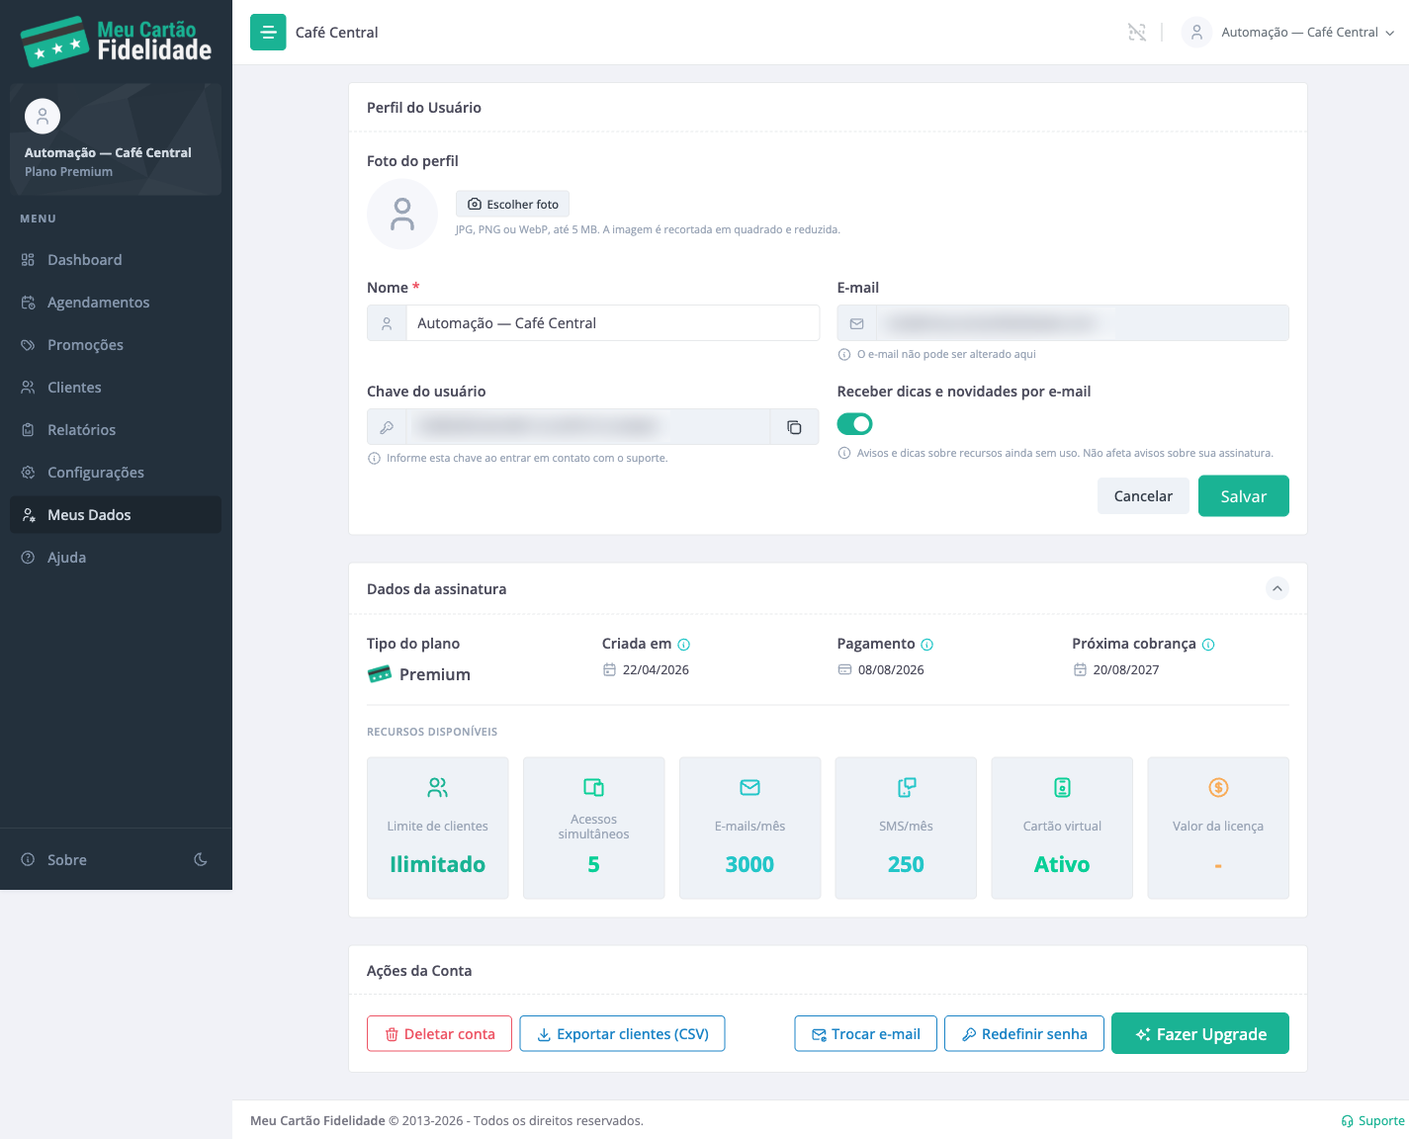Image resolution: width=1409 pixels, height=1139 pixels.
Task: Open the Suporte link in footer
Action: click(1372, 1121)
